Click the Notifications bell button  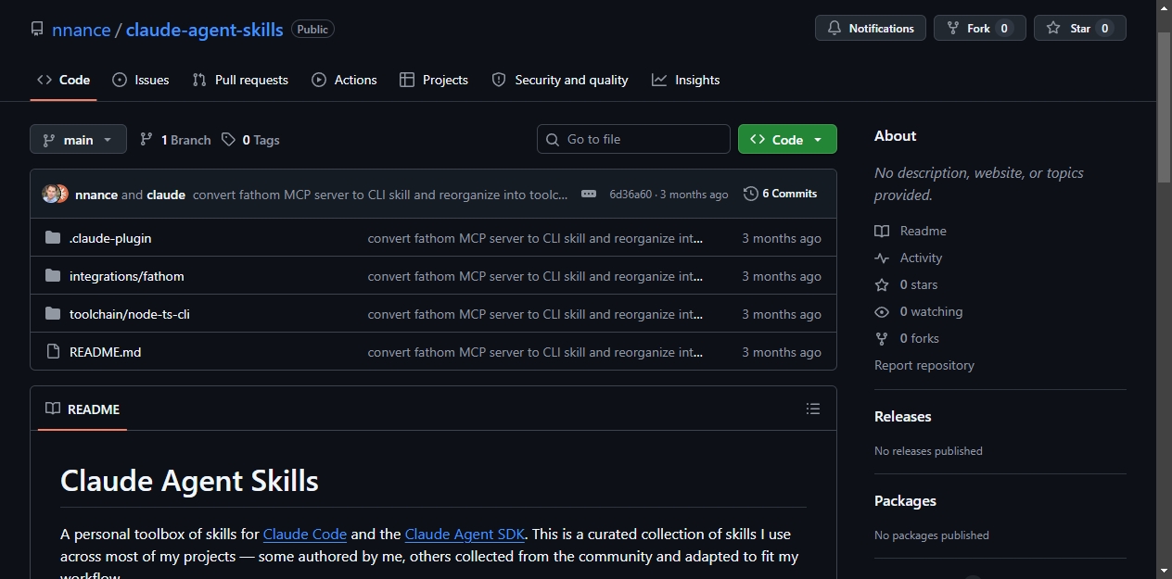(870, 29)
